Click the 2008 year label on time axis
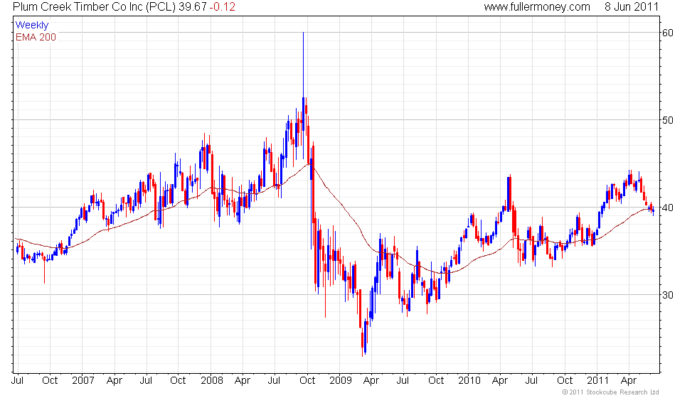Viewport: 697px width, 398px height. [212, 381]
